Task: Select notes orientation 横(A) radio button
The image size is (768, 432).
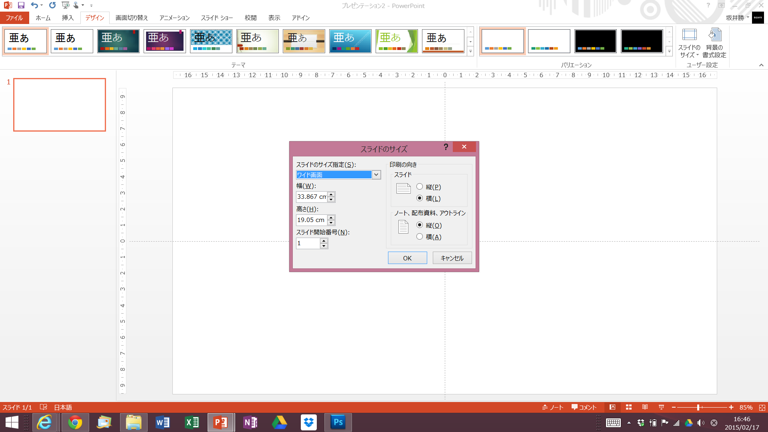Action: point(420,236)
